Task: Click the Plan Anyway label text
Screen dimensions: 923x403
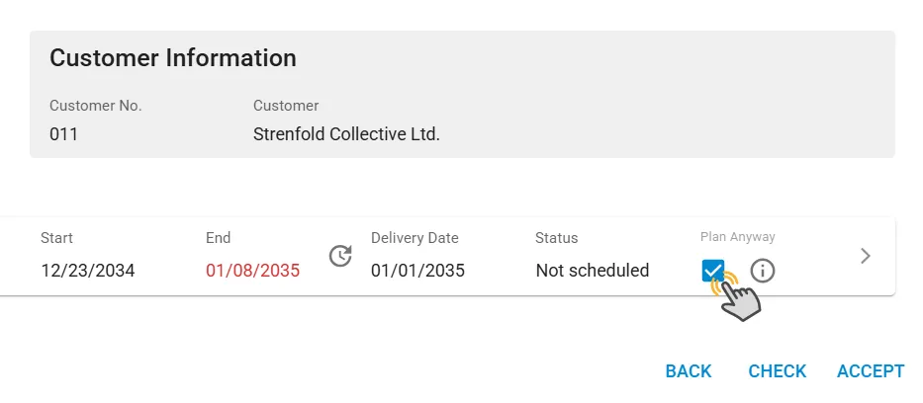Action: coord(738,237)
